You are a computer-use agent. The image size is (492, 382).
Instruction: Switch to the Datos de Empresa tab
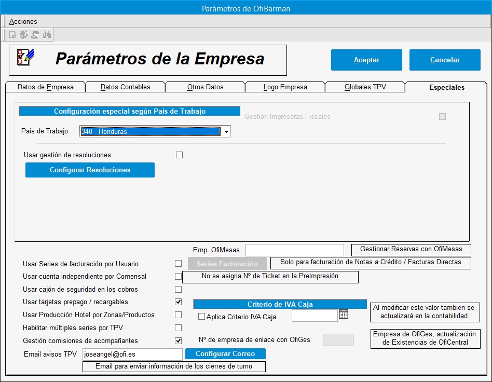(x=46, y=87)
